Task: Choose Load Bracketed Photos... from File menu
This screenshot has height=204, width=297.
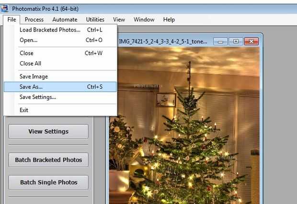Action: tap(60, 30)
